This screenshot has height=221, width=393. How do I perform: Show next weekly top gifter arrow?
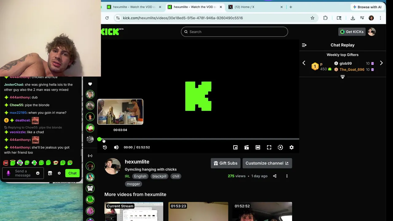point(381,63)
